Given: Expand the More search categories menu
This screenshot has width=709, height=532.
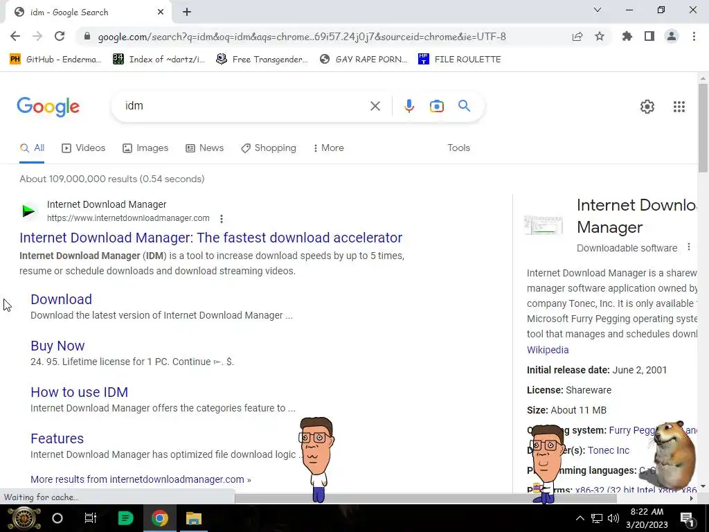Looking at the screenshot, I should pos(329,148).
